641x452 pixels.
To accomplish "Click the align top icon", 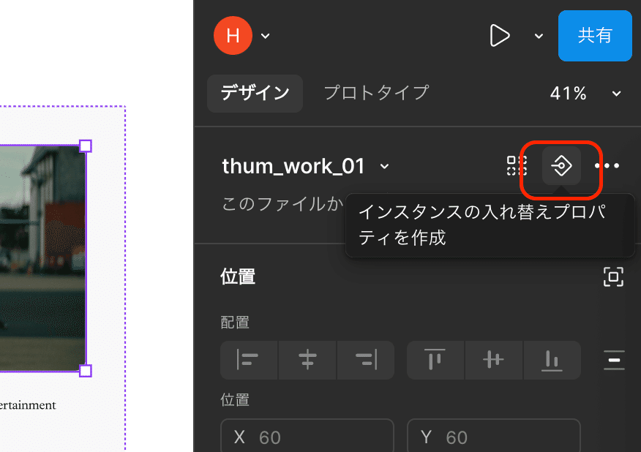I will click(435, 360).
